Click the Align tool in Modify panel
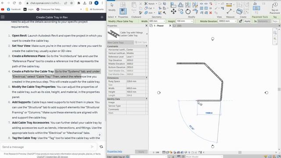This screenshot has height=158, width=281. click(173, 5)
